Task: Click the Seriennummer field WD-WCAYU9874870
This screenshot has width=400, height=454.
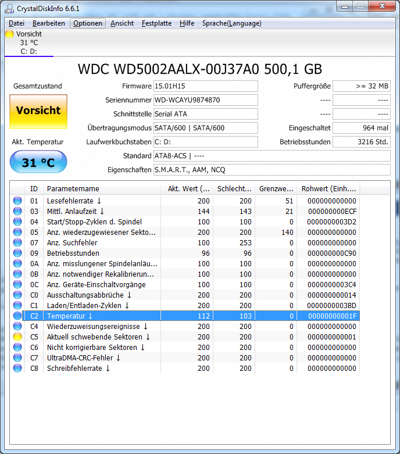Action: 206,100
